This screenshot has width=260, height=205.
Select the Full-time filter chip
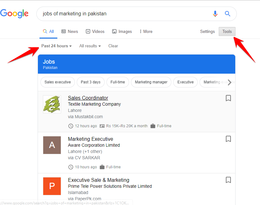click(x=118, y=82)
